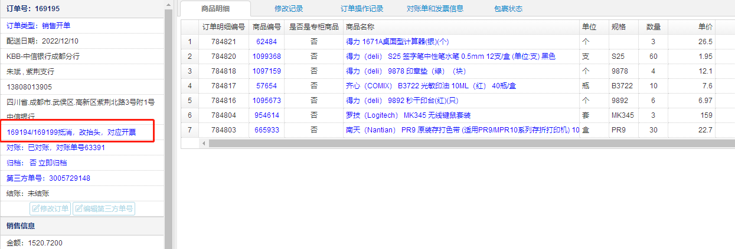Open 罗技 MK345 无线键鼠套装 link
Image resolution: width=735 pixels, height=249 pixels.
pos(408,115)
